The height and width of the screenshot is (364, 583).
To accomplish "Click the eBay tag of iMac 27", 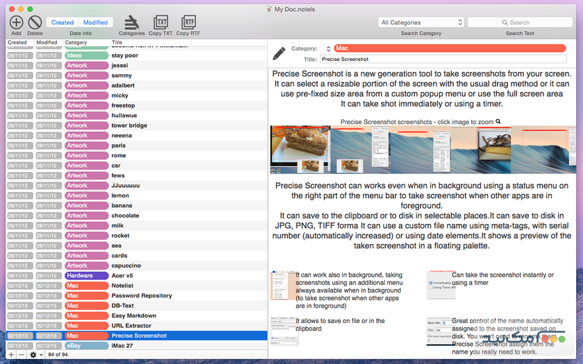I will coord(86,346).
